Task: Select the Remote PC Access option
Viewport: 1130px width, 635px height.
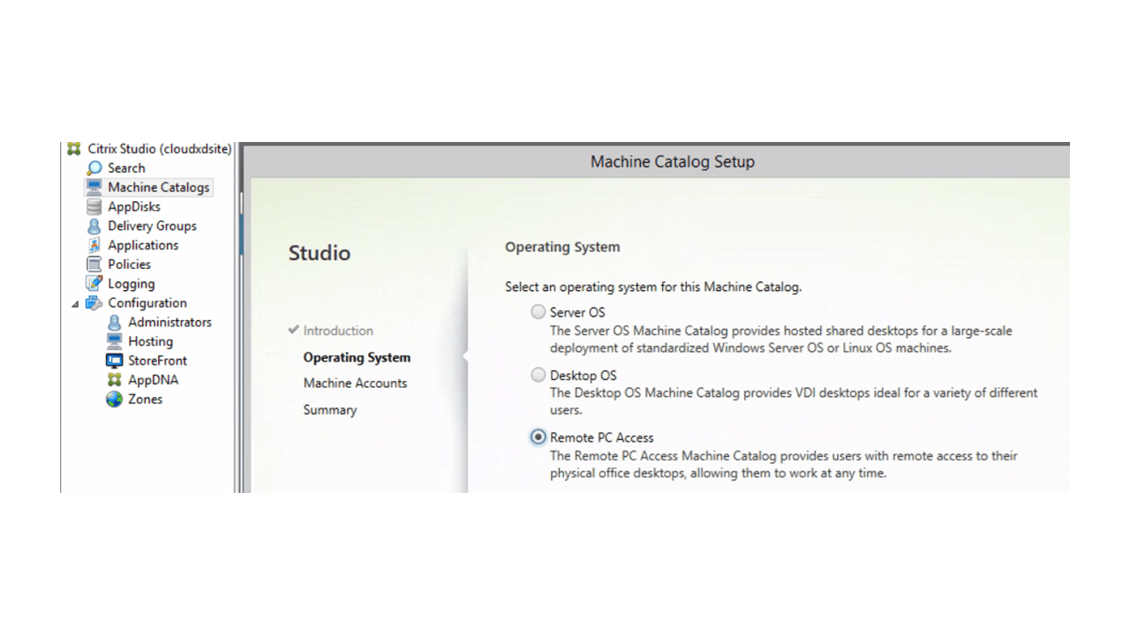Action: 538,437
